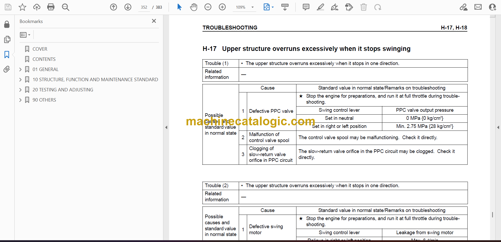Open the bookmarks options menu dropdown
This screenshot has height=242, width=501.
click(25, 35)
